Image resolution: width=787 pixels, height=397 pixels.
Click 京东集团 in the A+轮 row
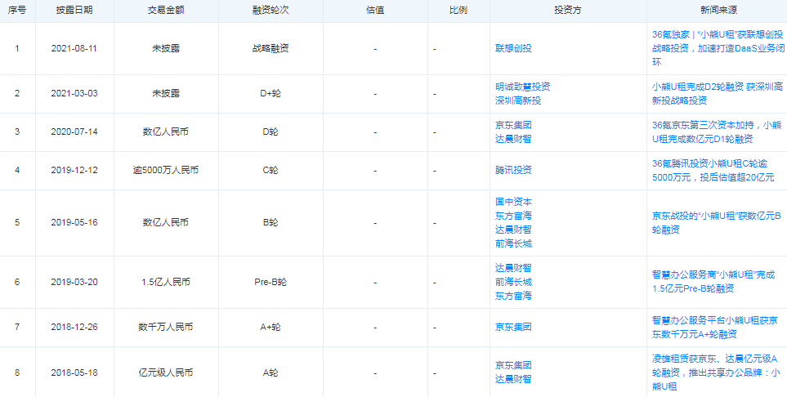[x=512, y=327]
